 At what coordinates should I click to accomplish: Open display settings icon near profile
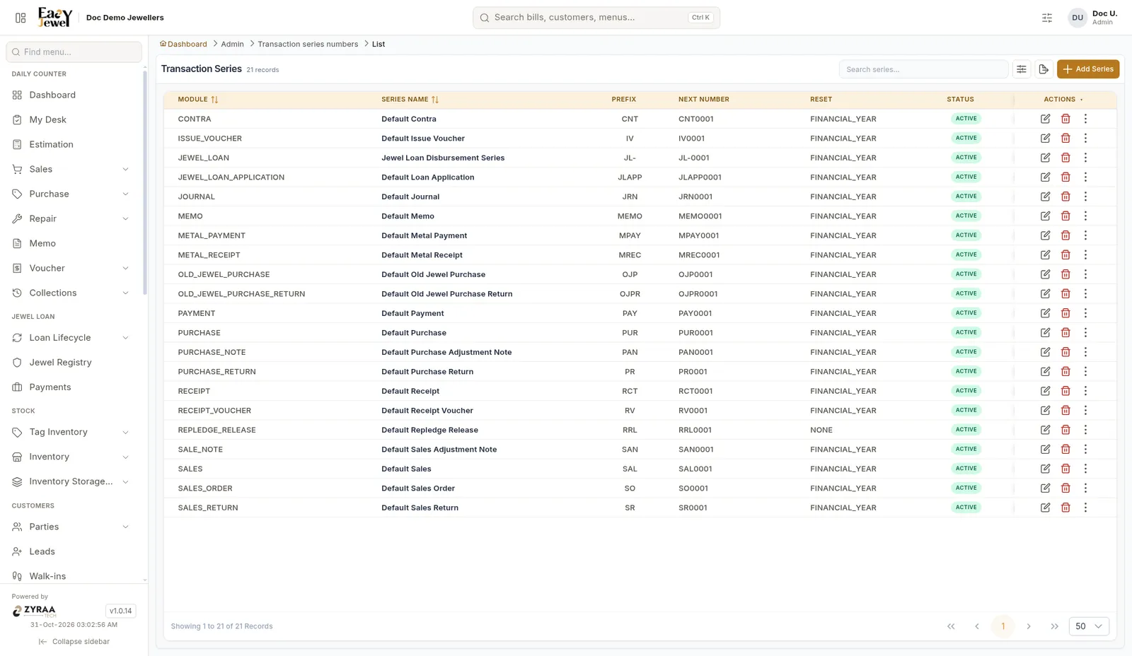(1047, 18)
